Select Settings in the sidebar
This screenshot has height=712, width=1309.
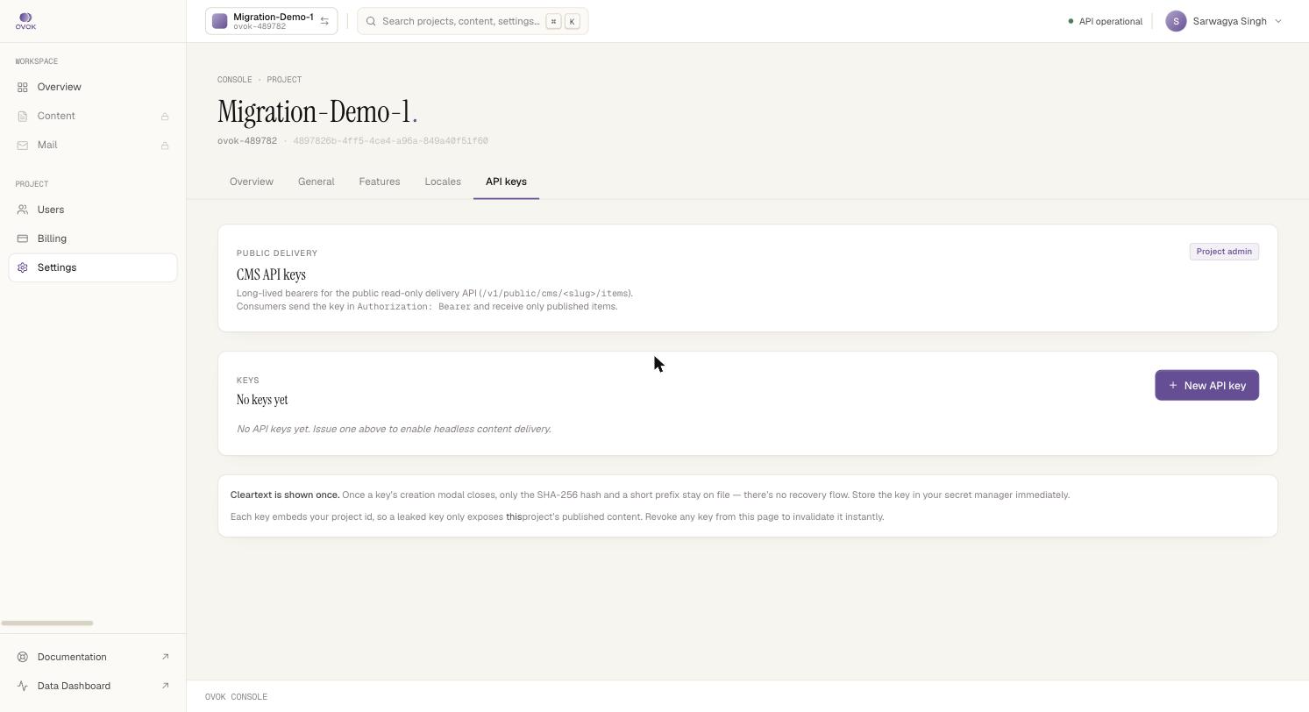click(93, 267)
